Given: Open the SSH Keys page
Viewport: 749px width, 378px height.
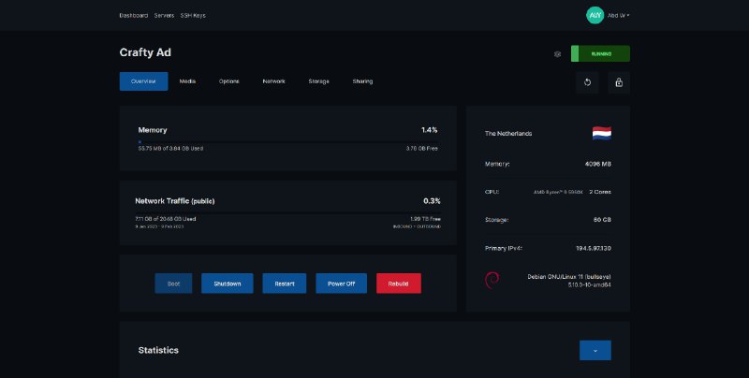Looking at the screenshot, I should 194,16.
